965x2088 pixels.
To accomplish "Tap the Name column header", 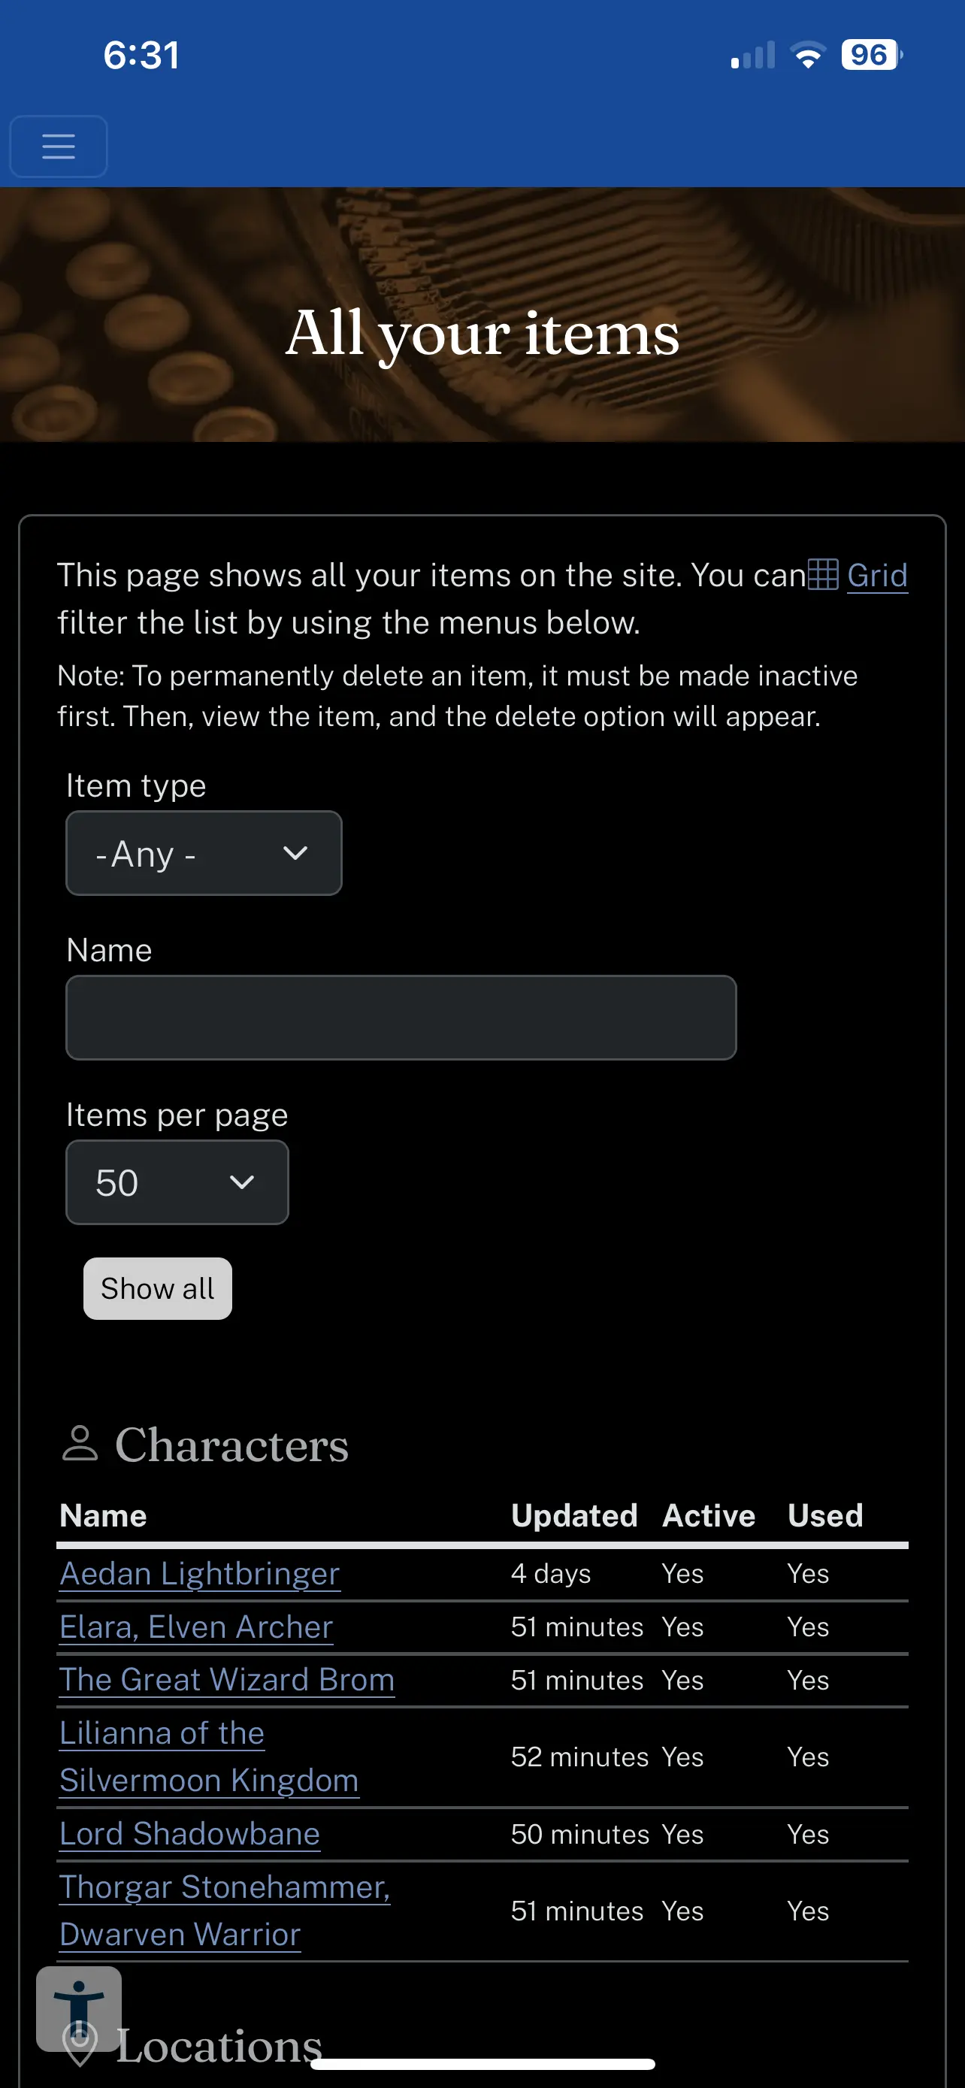I will click(x=103, y=1516).
